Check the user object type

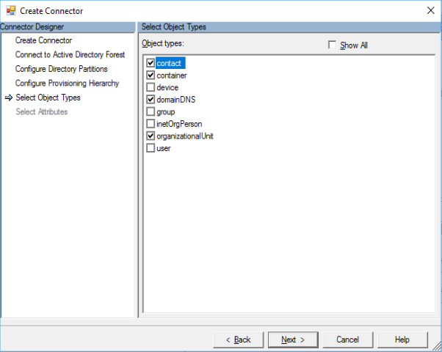[x=151, y=147]
